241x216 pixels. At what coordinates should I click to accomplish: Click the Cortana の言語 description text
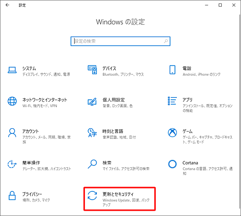(207, 171)
